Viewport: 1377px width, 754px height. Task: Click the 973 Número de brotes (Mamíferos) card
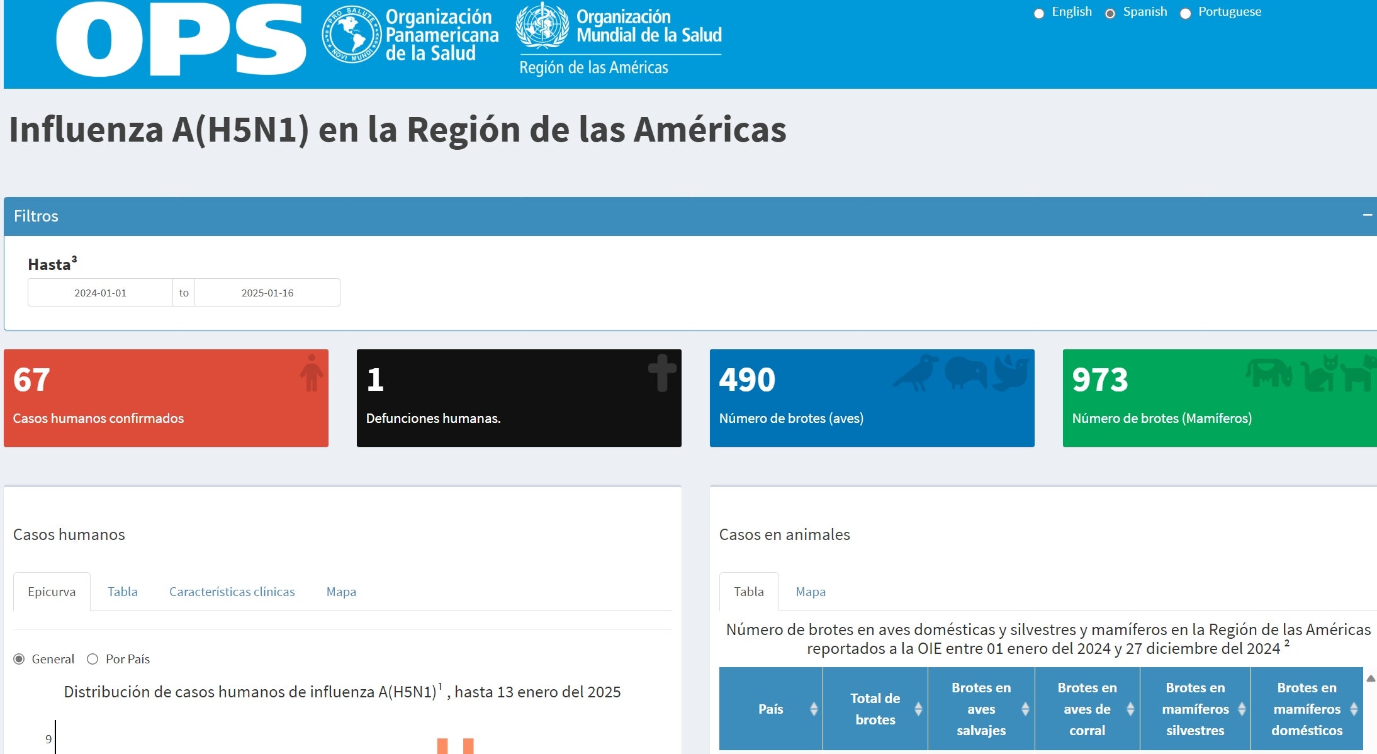pyautogui.click(x=1220, y=398)
